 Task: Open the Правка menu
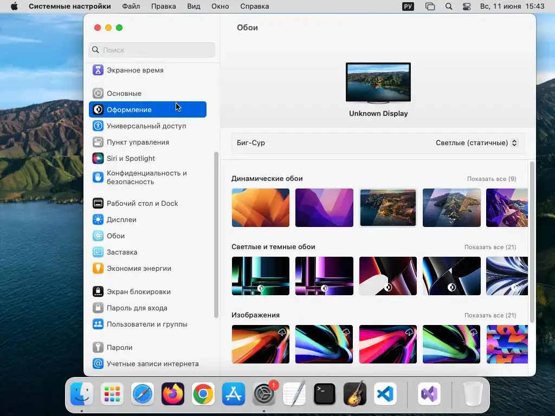click(164, 6)
